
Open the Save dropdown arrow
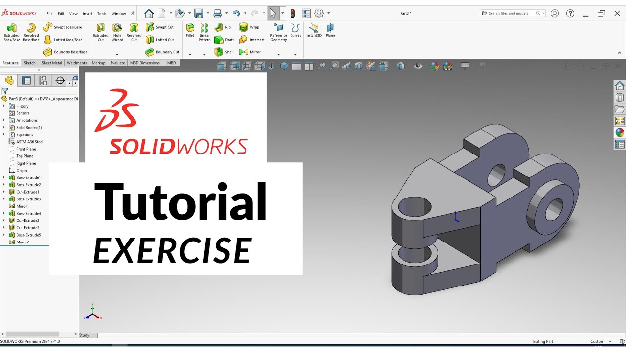point(208,13)
